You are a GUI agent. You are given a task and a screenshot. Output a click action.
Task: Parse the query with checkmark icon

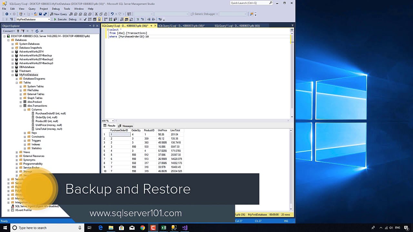[85, 19]
